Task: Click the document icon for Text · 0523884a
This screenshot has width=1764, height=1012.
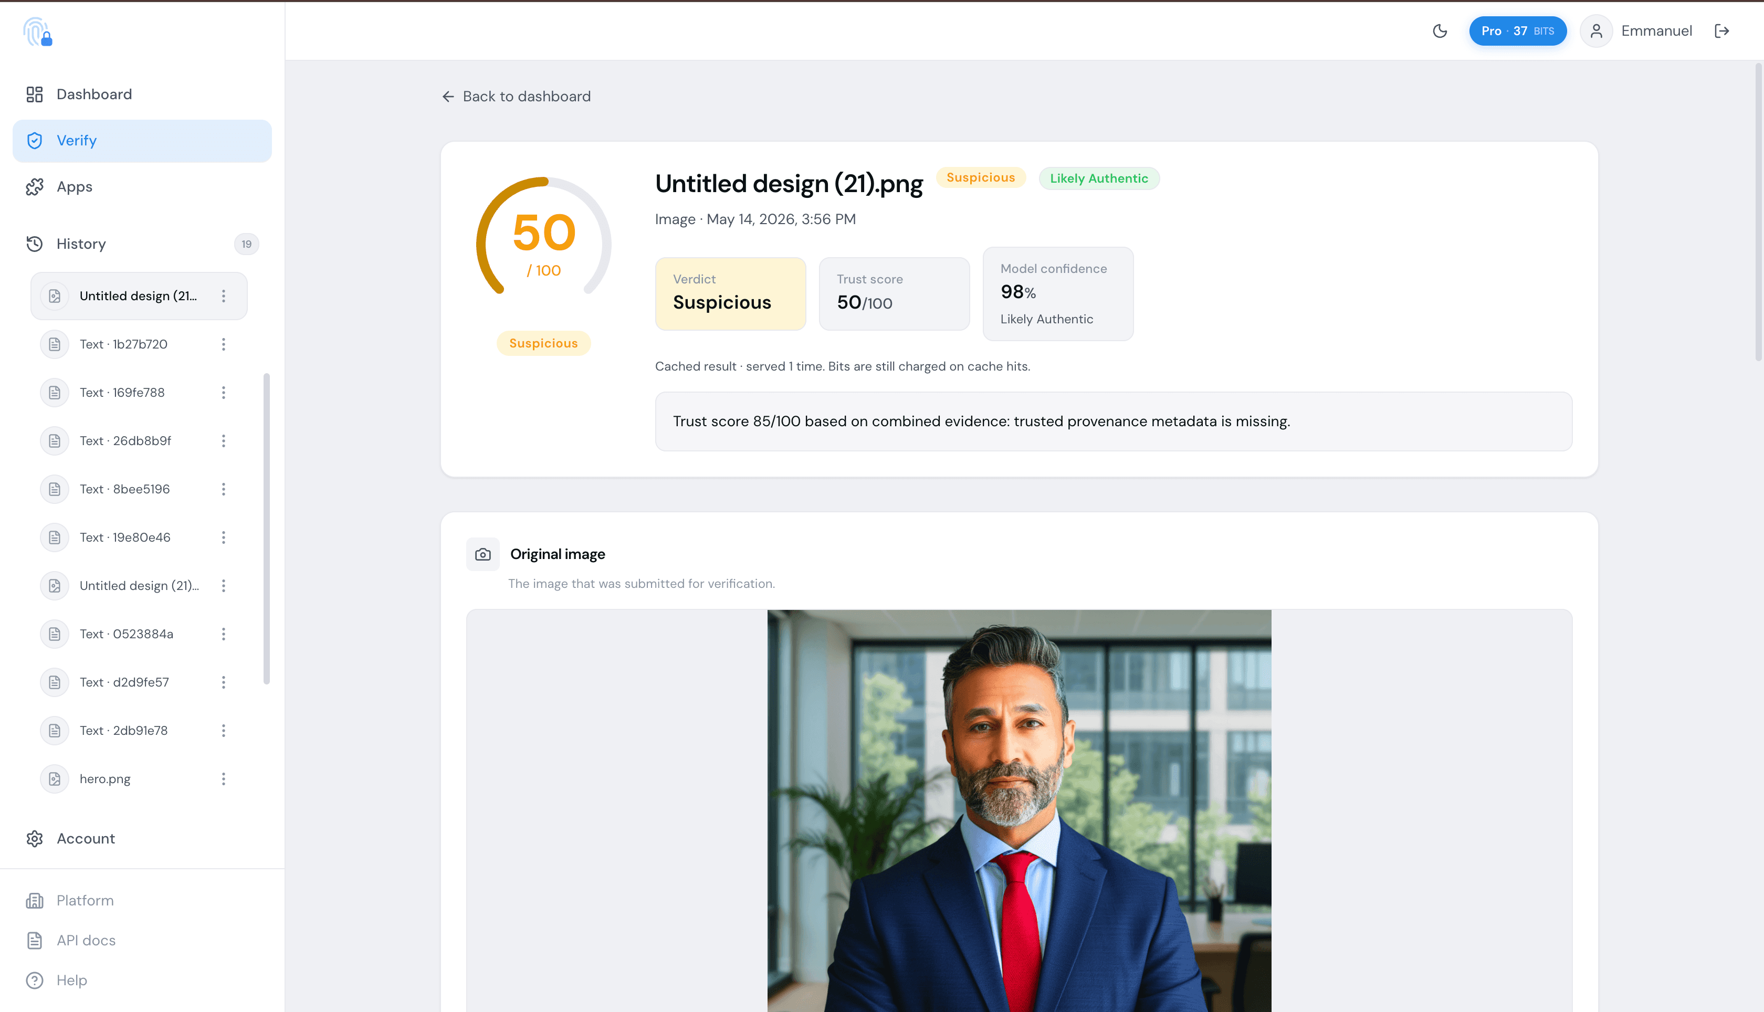Action: tap(54, 635)
